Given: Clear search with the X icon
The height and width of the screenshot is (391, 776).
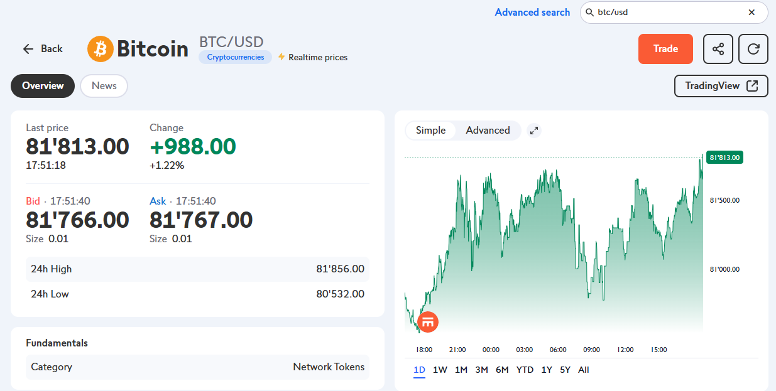Looking at the screenshot, I should [x=751, y=12].
